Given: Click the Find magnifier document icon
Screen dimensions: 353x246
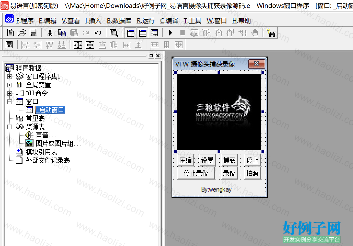Looking at the screenshot, I should [x=114, y=33].
